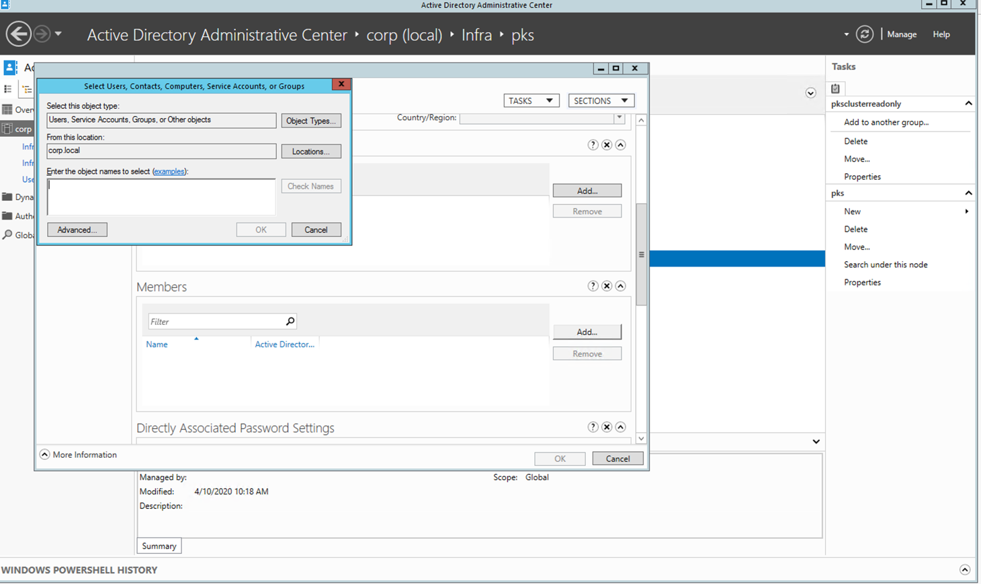Choose Add to another group task
Viewport: 981px width, 584px height.
pos(886,122)
